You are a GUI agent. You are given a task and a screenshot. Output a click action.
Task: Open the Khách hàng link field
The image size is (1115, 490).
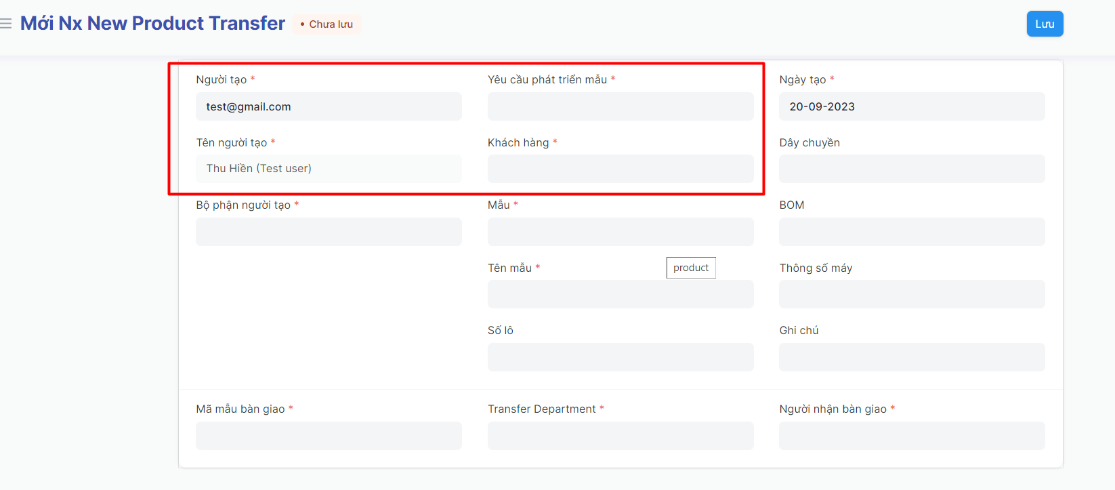click(x=620, y=169)
